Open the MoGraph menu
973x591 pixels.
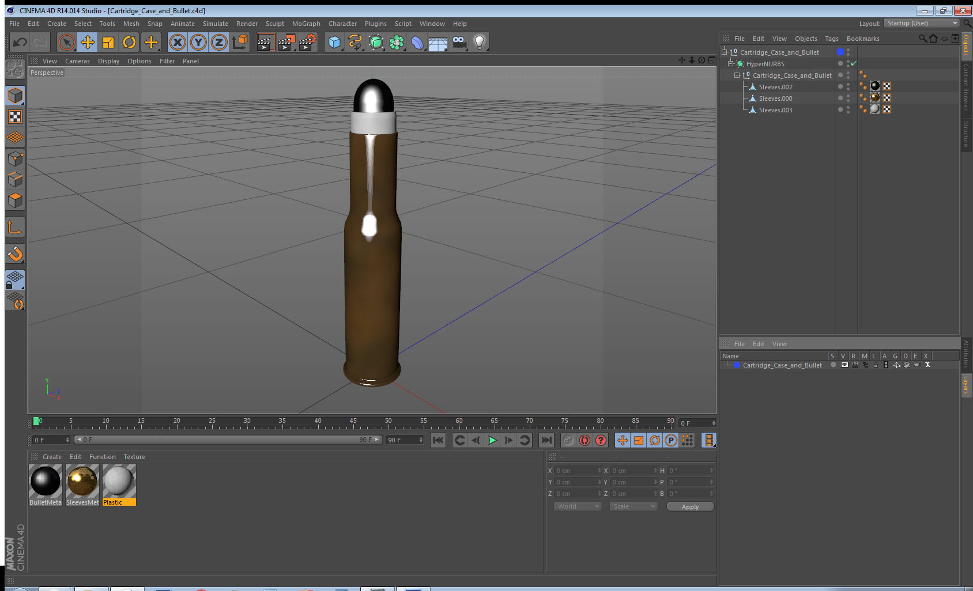click(x=306, y=24)
